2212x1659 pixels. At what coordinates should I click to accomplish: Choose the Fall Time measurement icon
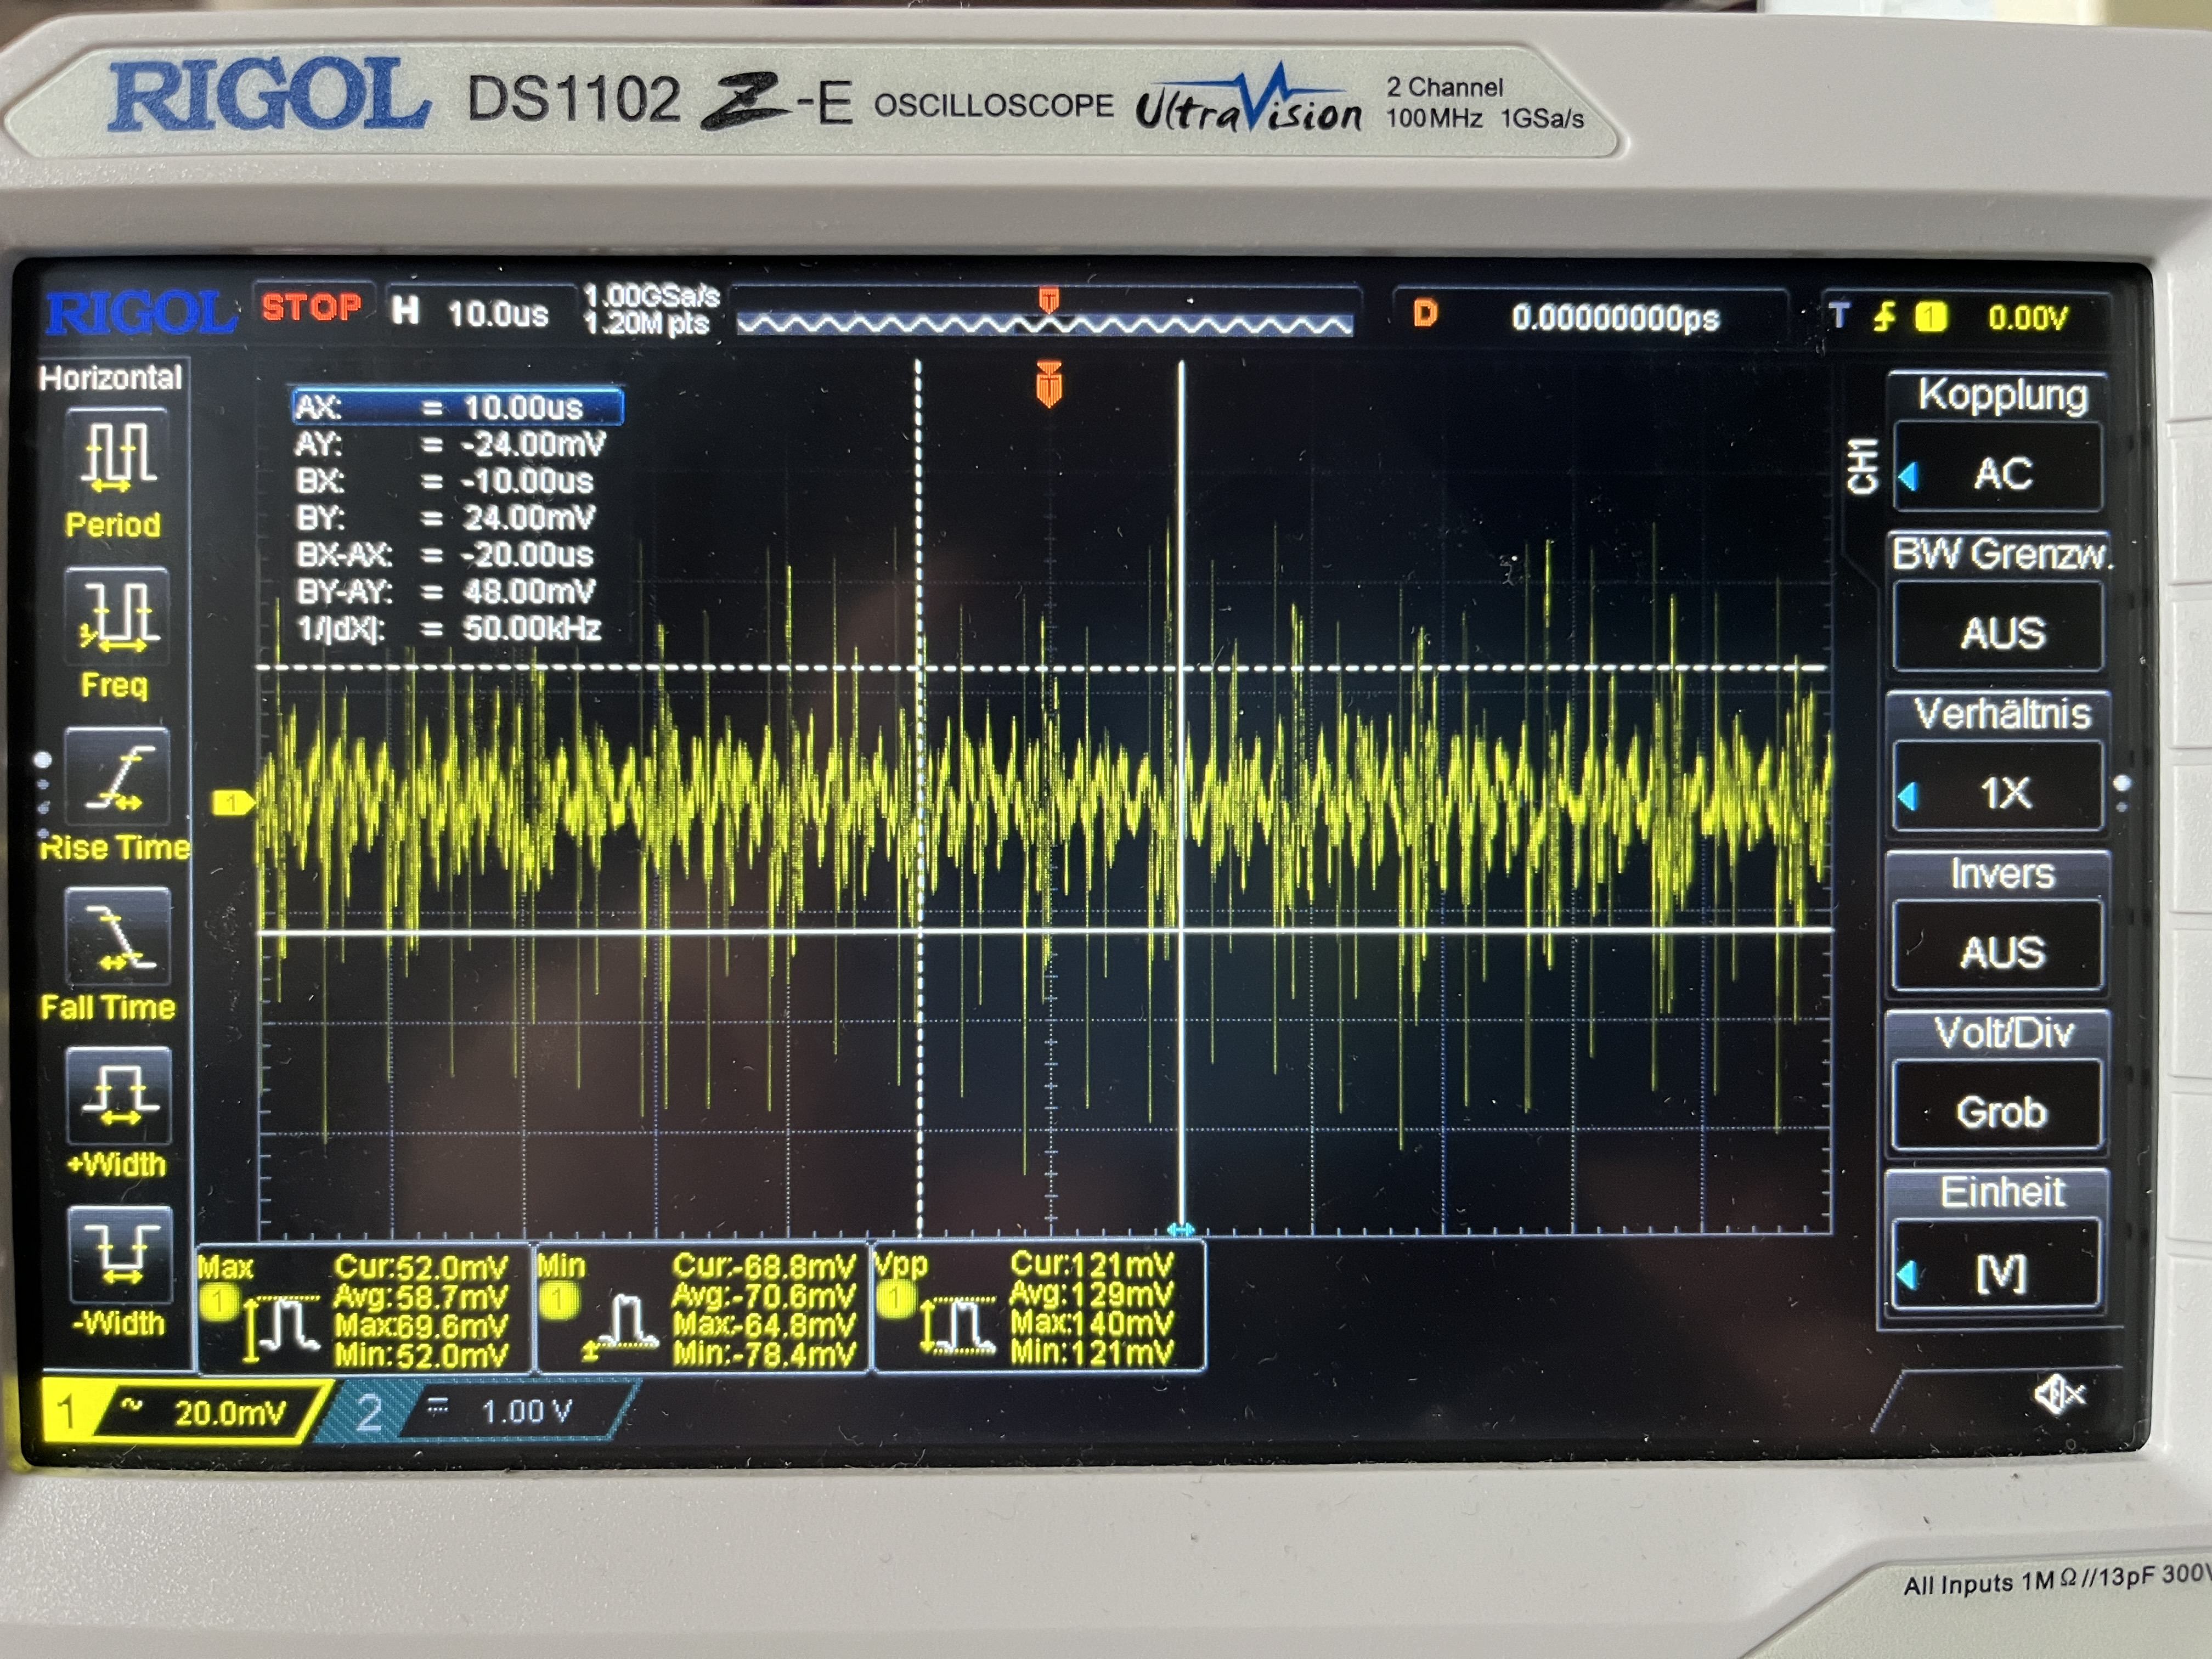(x=119, y=938)
